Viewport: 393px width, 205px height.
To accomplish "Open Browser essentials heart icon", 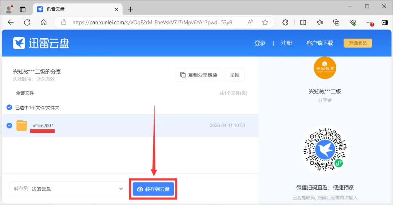I will point(353,23).
